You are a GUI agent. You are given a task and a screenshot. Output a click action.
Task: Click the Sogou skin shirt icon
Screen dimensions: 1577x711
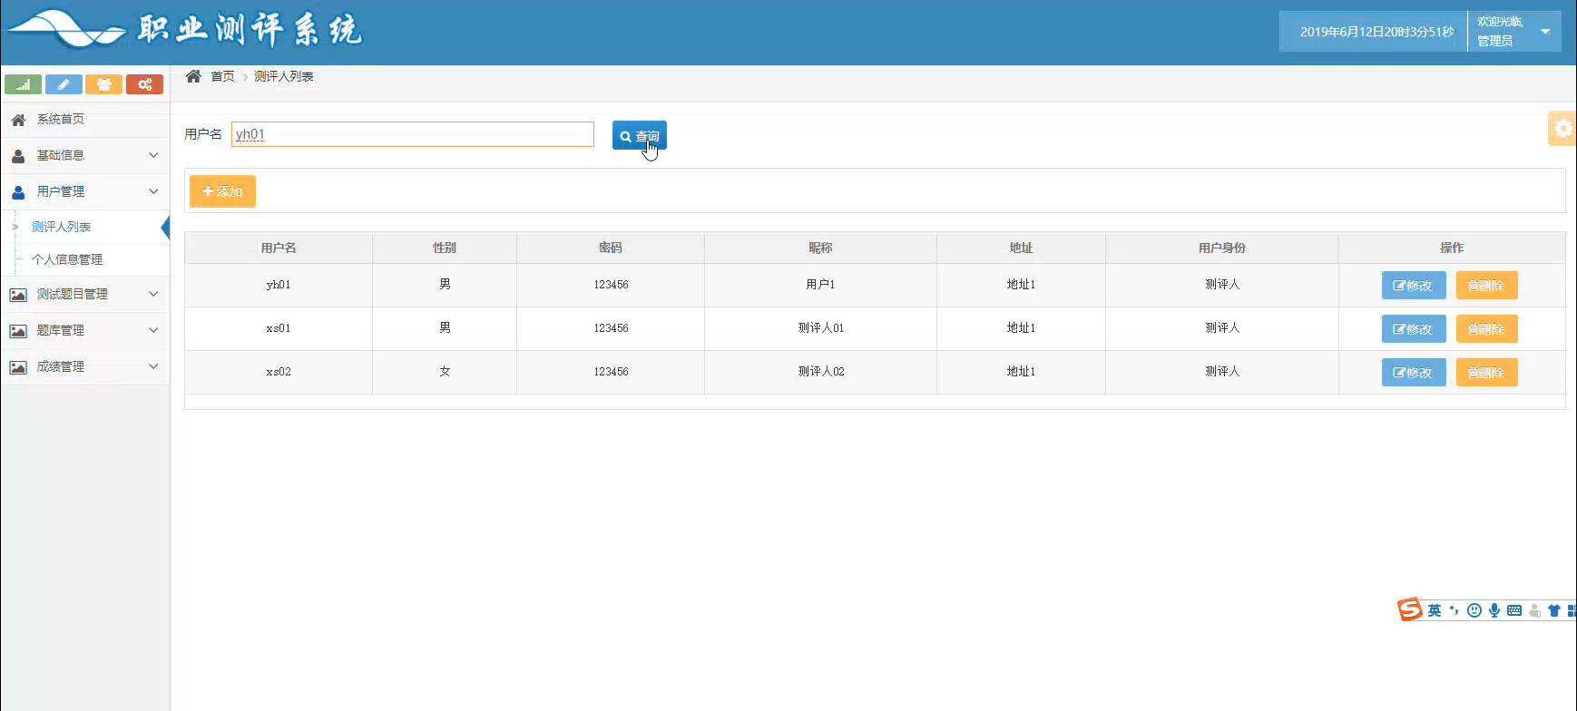[x=1554, y=610]
